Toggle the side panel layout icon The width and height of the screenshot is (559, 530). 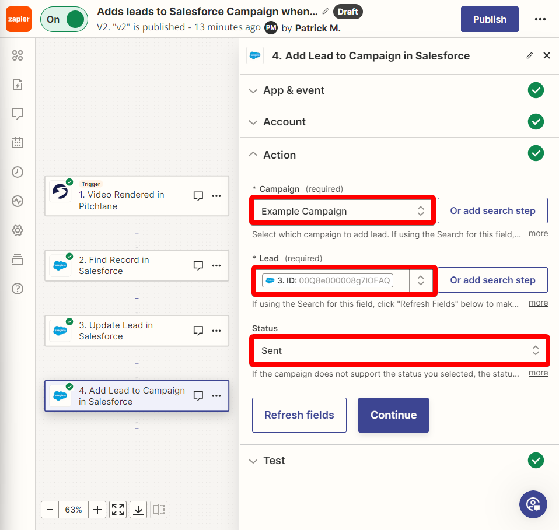[159, 510]
